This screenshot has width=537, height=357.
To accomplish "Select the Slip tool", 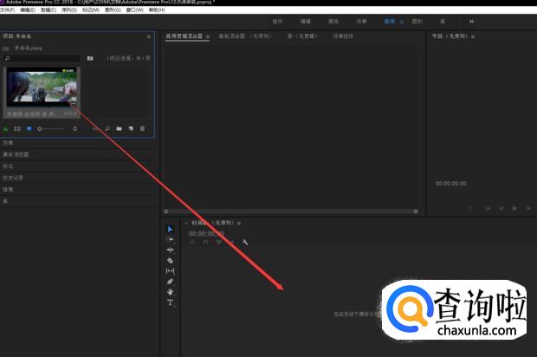I will coord(171,271).
